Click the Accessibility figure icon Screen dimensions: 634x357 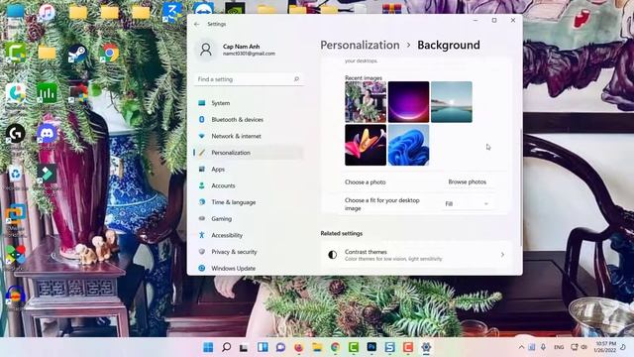click(x=202, y=235)
